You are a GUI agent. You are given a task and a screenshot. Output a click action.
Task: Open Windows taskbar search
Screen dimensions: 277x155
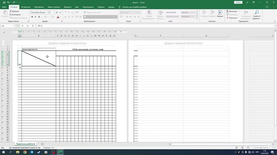(10, 152)
